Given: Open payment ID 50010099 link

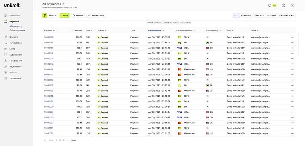Looking at the screenshot, I should (x=49, y=107).
